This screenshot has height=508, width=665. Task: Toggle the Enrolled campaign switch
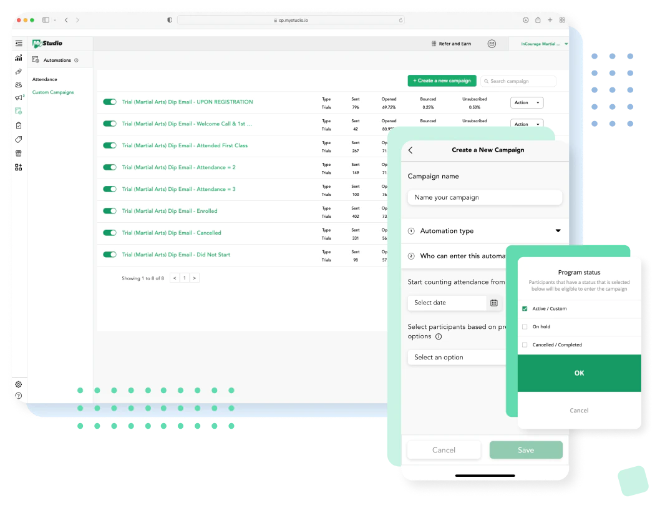click(110, 211)
